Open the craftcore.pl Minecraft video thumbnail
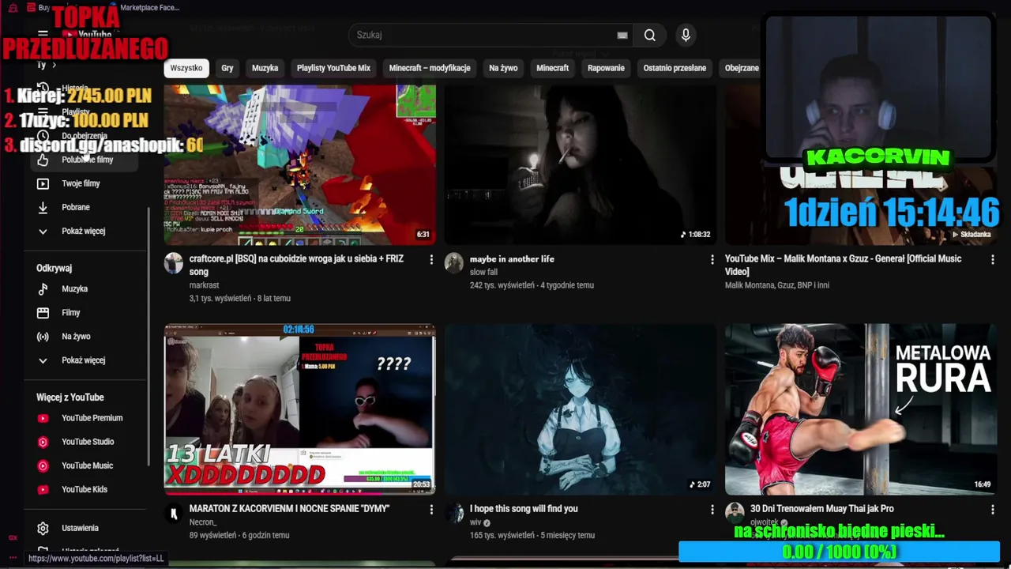 [x=299, y=164]
